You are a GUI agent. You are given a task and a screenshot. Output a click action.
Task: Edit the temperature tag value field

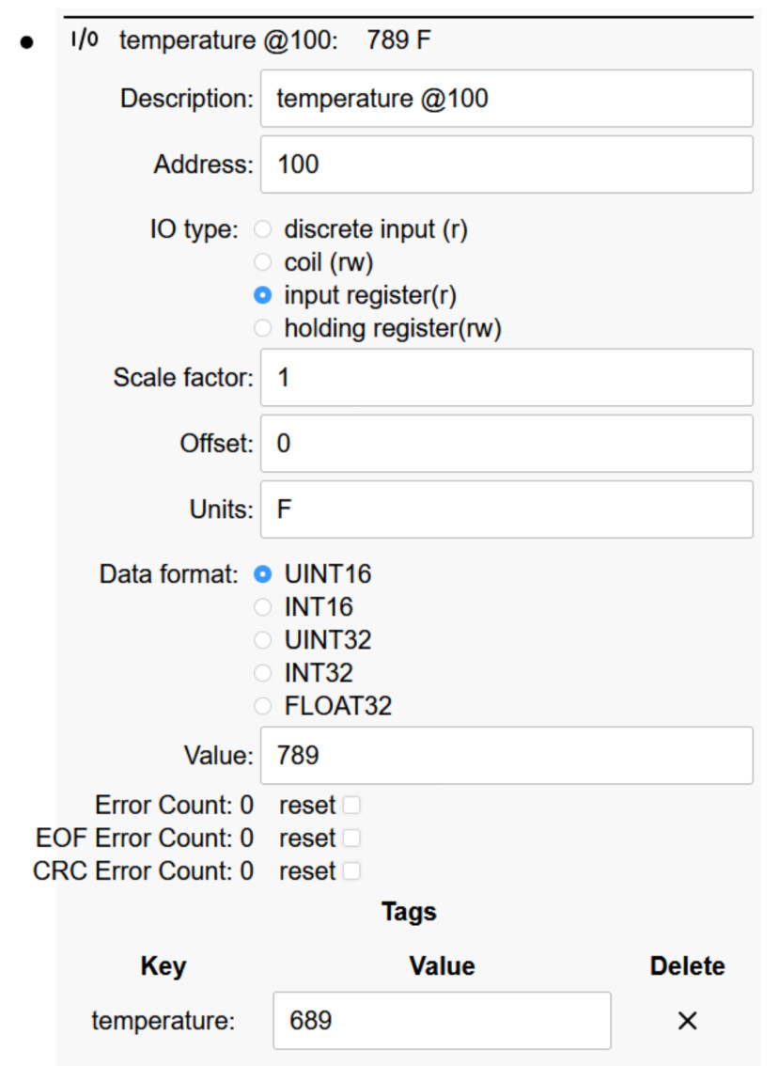[442, 1020]
